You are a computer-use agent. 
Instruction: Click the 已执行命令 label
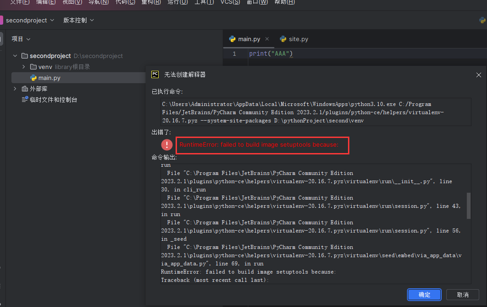point(167,91)
